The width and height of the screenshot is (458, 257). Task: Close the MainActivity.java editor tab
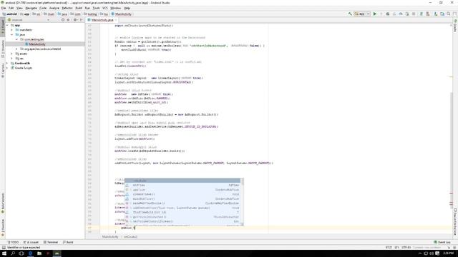tap(116, 20)
